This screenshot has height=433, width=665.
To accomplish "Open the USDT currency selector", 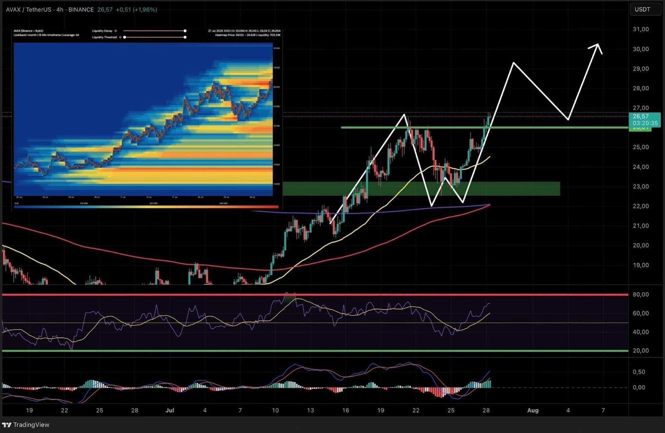I will tap(645, 10).
